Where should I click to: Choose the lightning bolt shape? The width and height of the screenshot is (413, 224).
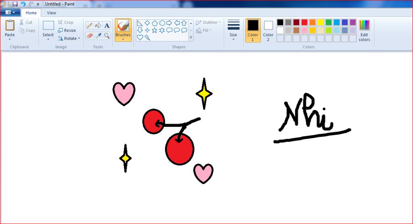[147, 37]
